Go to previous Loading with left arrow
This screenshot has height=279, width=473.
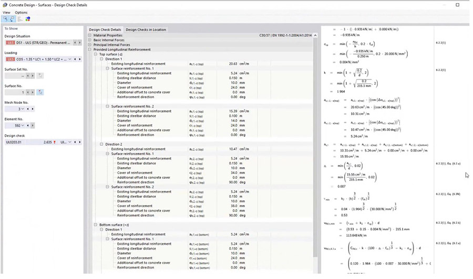(75, 59)
